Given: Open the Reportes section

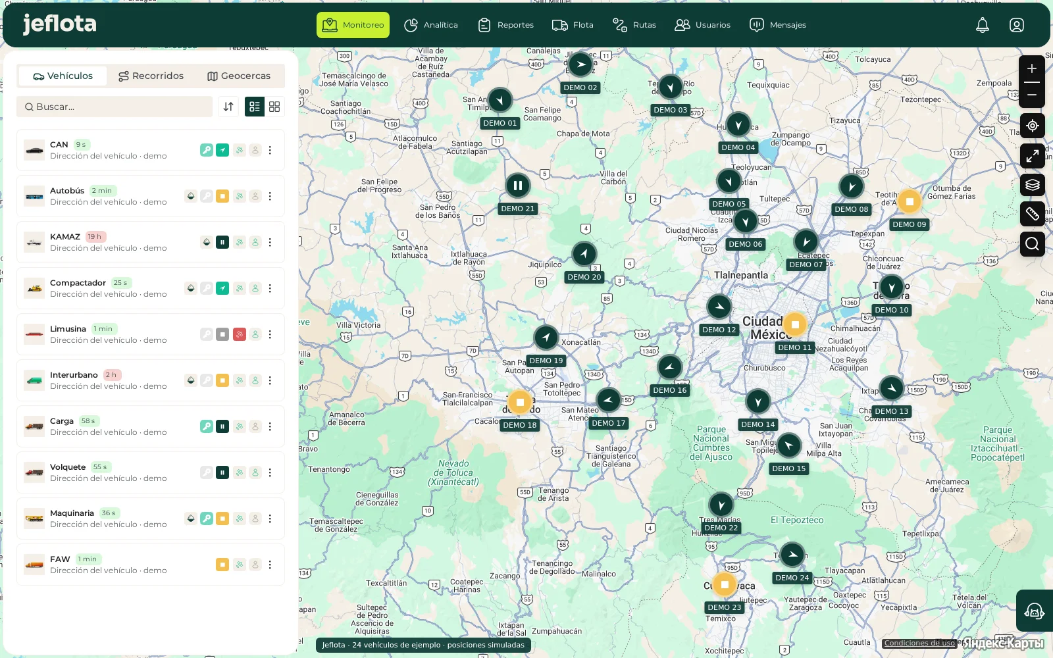Looking at the screenshot, I should pos(505,25).
